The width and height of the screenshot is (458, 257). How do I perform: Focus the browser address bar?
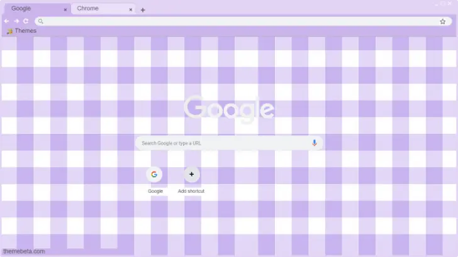[239, 21]
